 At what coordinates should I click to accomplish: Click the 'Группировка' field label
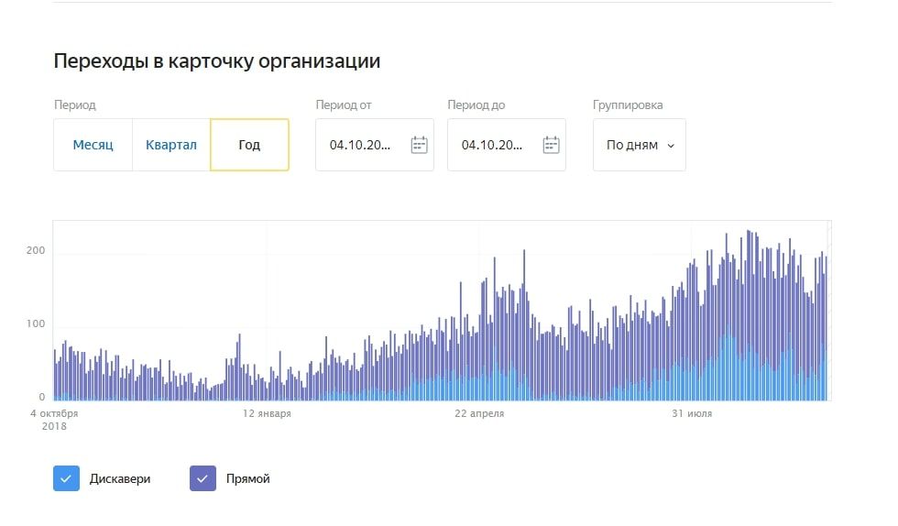tap(628, 105)
